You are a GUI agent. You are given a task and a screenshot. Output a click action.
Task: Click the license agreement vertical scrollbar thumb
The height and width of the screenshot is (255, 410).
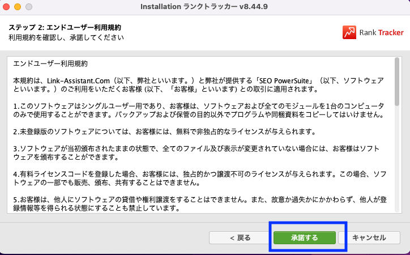coord(397,82)
